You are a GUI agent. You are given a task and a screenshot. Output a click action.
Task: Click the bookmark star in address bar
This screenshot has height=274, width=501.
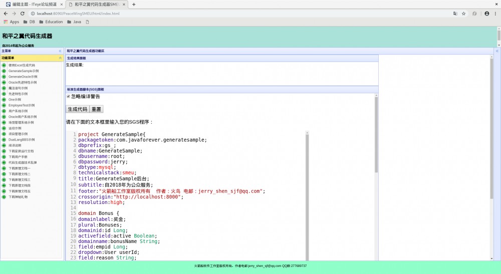pos(464,13)
